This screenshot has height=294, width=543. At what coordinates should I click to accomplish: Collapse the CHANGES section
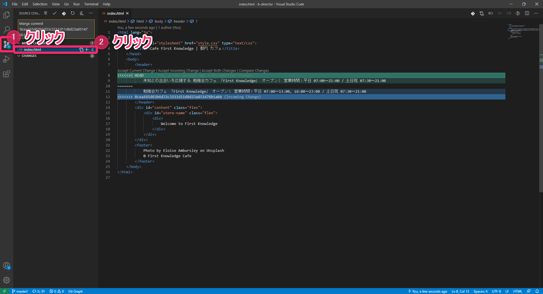click(19, 56)
